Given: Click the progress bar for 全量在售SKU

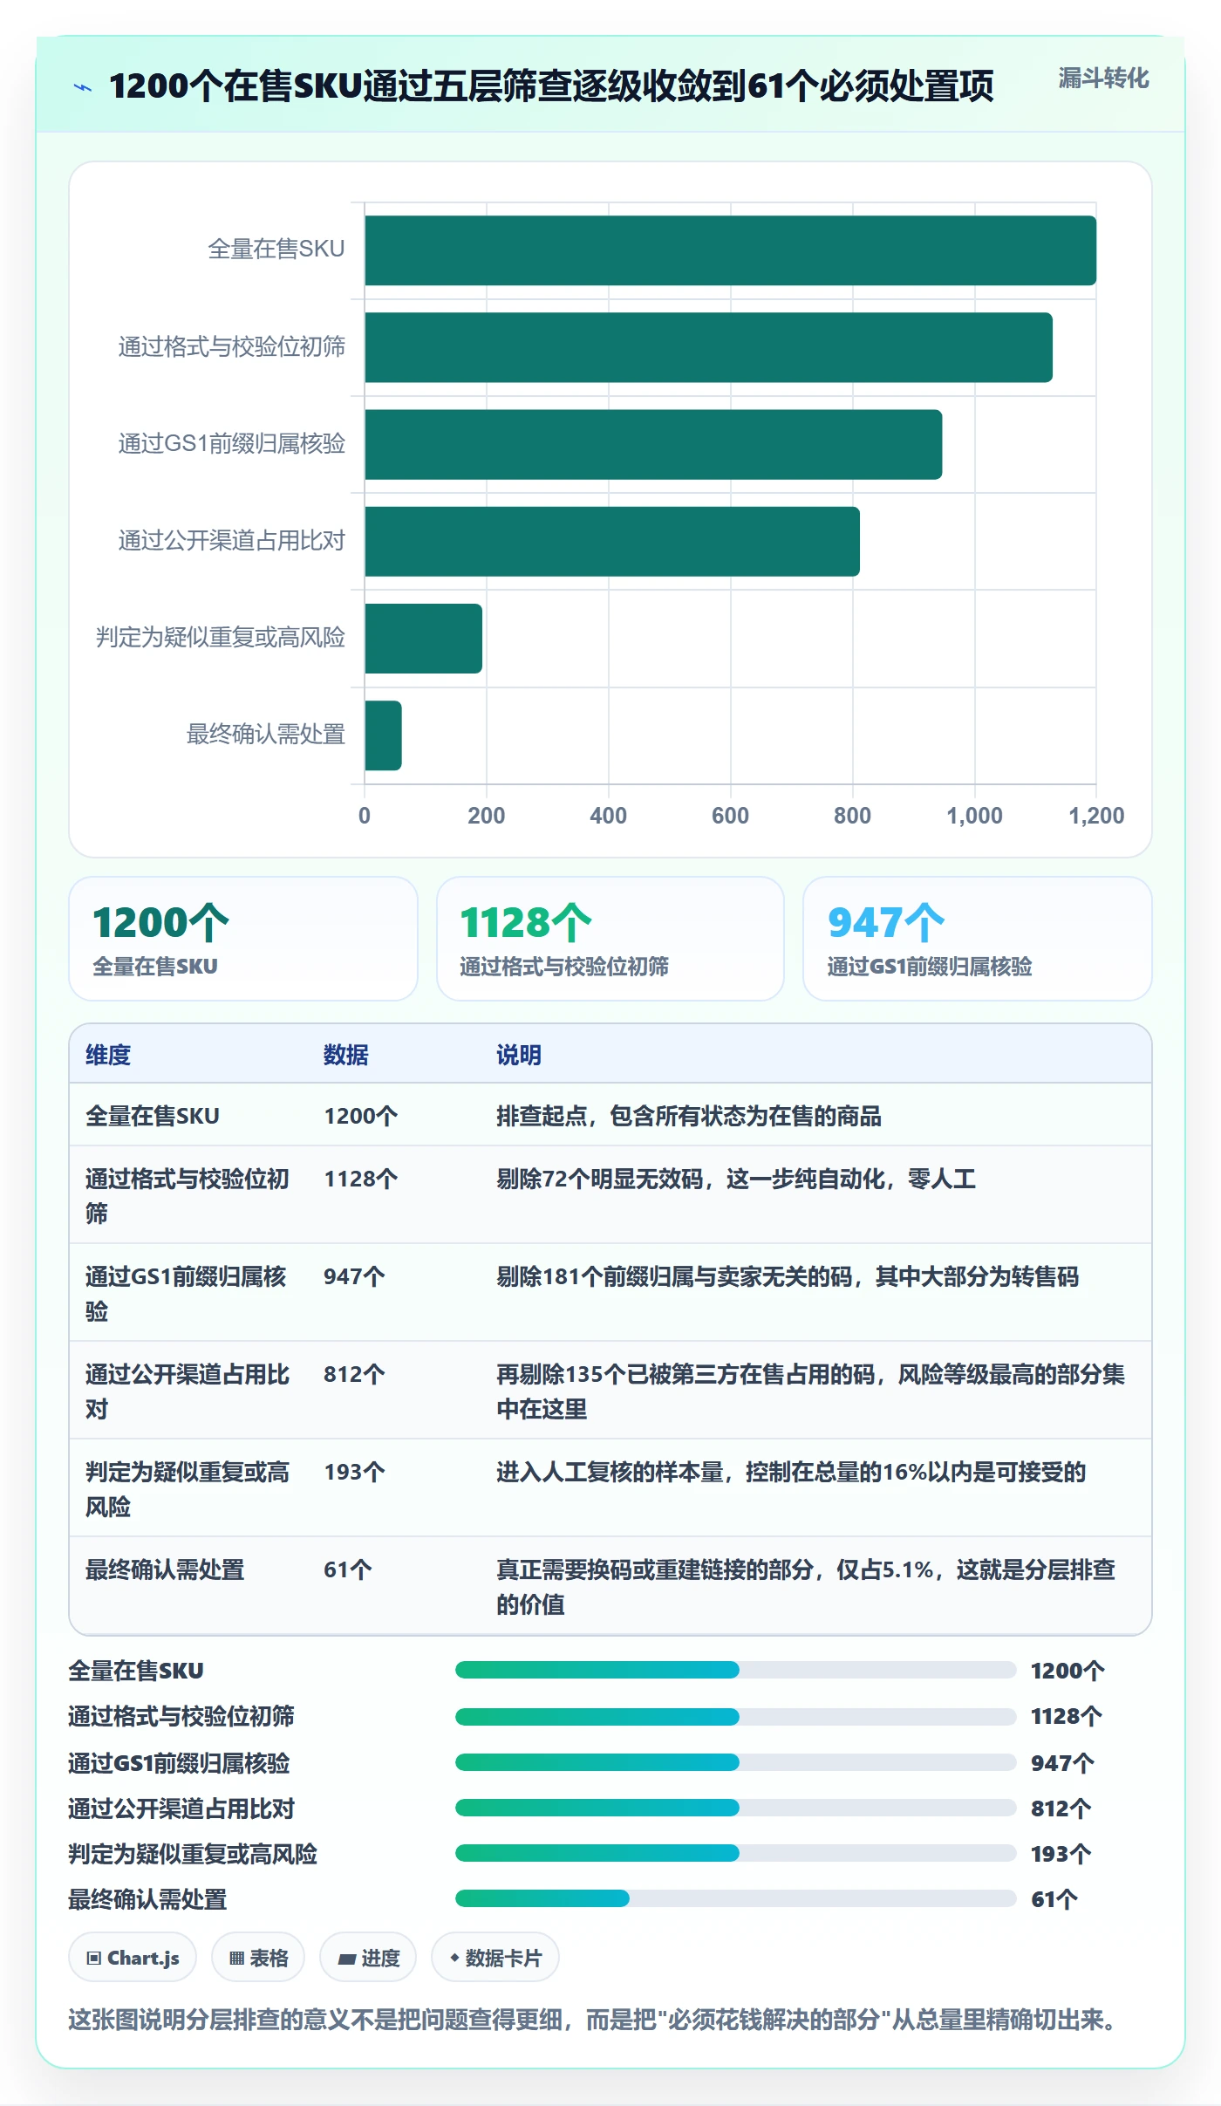Looking at the screenshot, I should pyautogui.click(x=735, y=1670).
